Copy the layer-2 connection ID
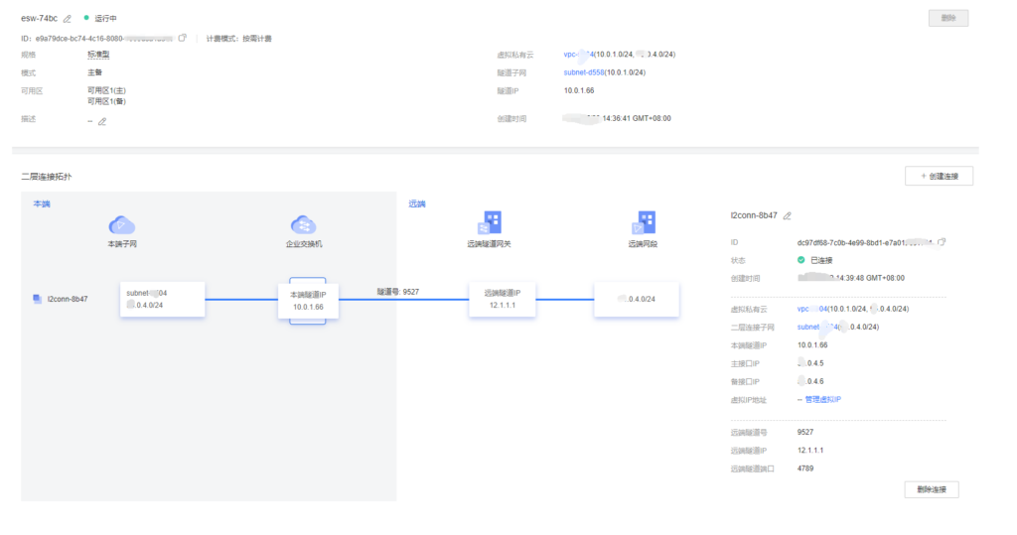Image resolution: width=1017 pixels, height=535 pixels. 942,241
